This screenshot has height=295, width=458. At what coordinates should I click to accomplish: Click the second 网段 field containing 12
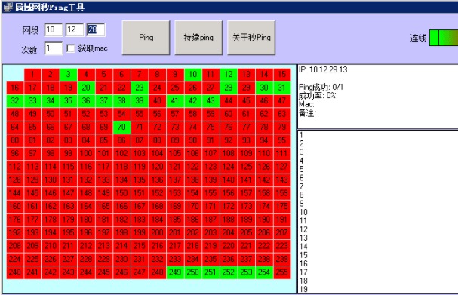[75, 29]
